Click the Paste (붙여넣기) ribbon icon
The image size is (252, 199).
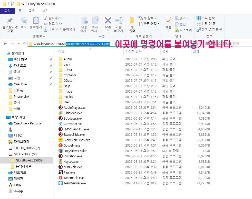pos(36,21)
